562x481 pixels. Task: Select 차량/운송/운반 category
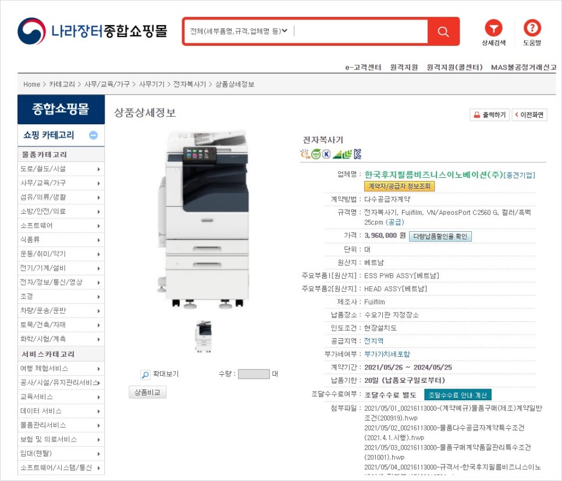[61, 311]
